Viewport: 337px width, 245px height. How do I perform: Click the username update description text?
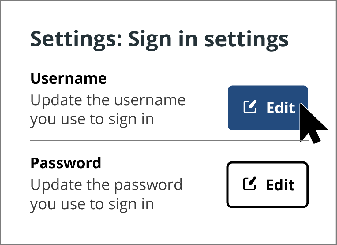108,109
